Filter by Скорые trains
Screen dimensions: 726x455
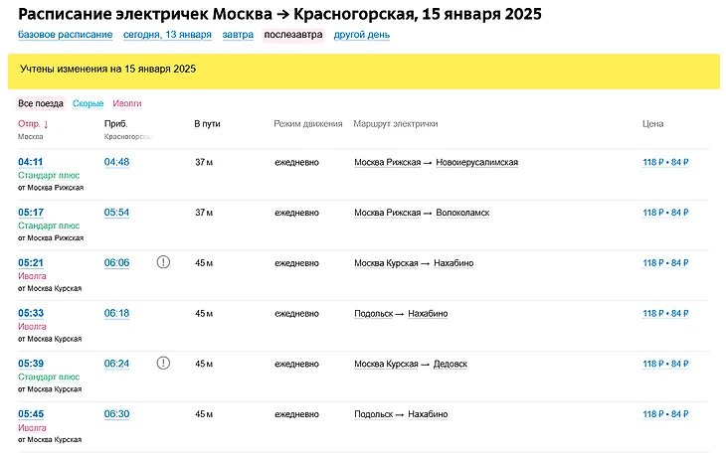click(88, 103)
